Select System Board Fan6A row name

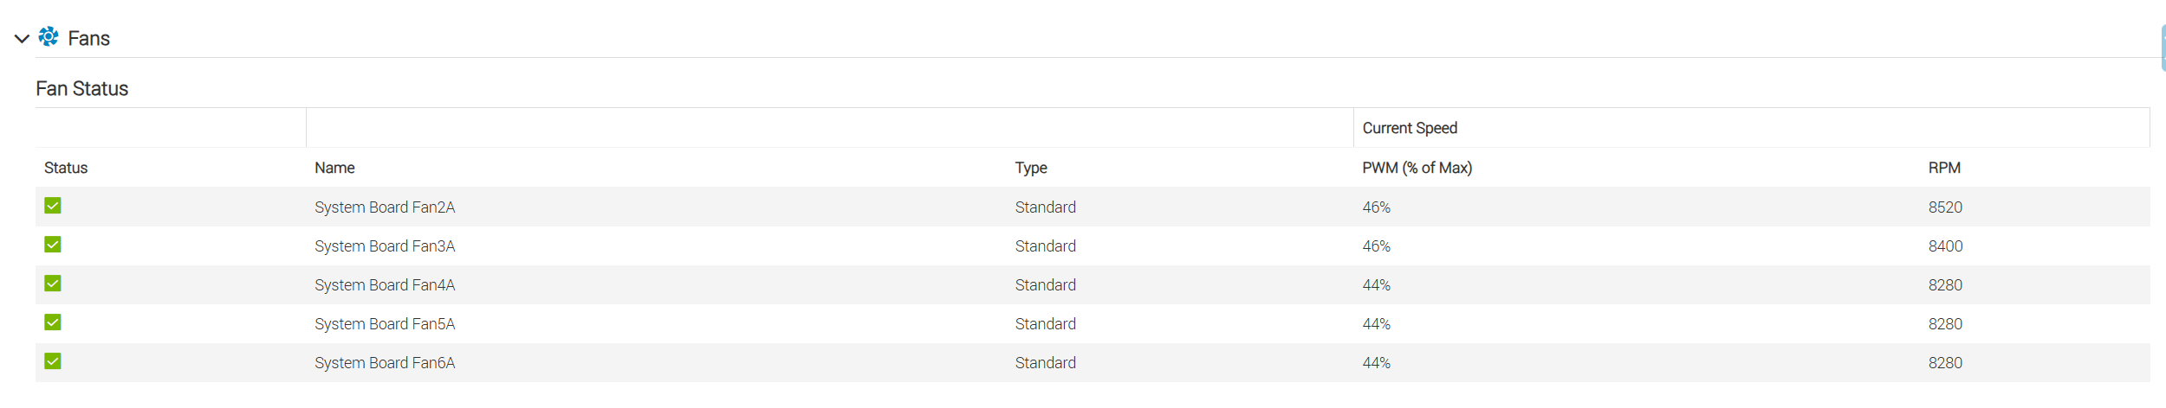pos(385,363)
